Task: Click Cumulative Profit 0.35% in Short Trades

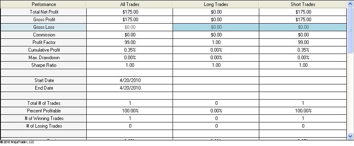Action: coord(303,50)
